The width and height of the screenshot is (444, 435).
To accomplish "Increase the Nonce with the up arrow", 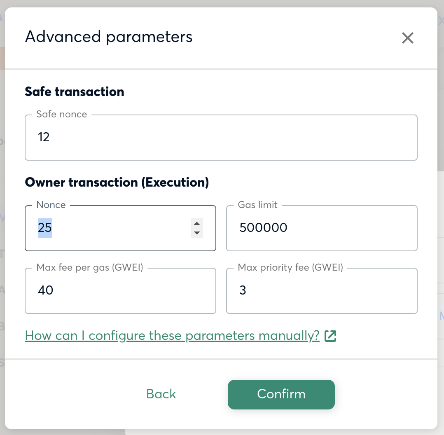I will click(x=197, y=223).
